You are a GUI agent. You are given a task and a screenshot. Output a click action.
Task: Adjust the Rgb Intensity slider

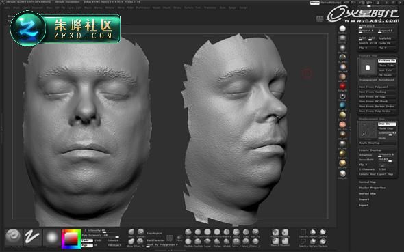[100, 235]
